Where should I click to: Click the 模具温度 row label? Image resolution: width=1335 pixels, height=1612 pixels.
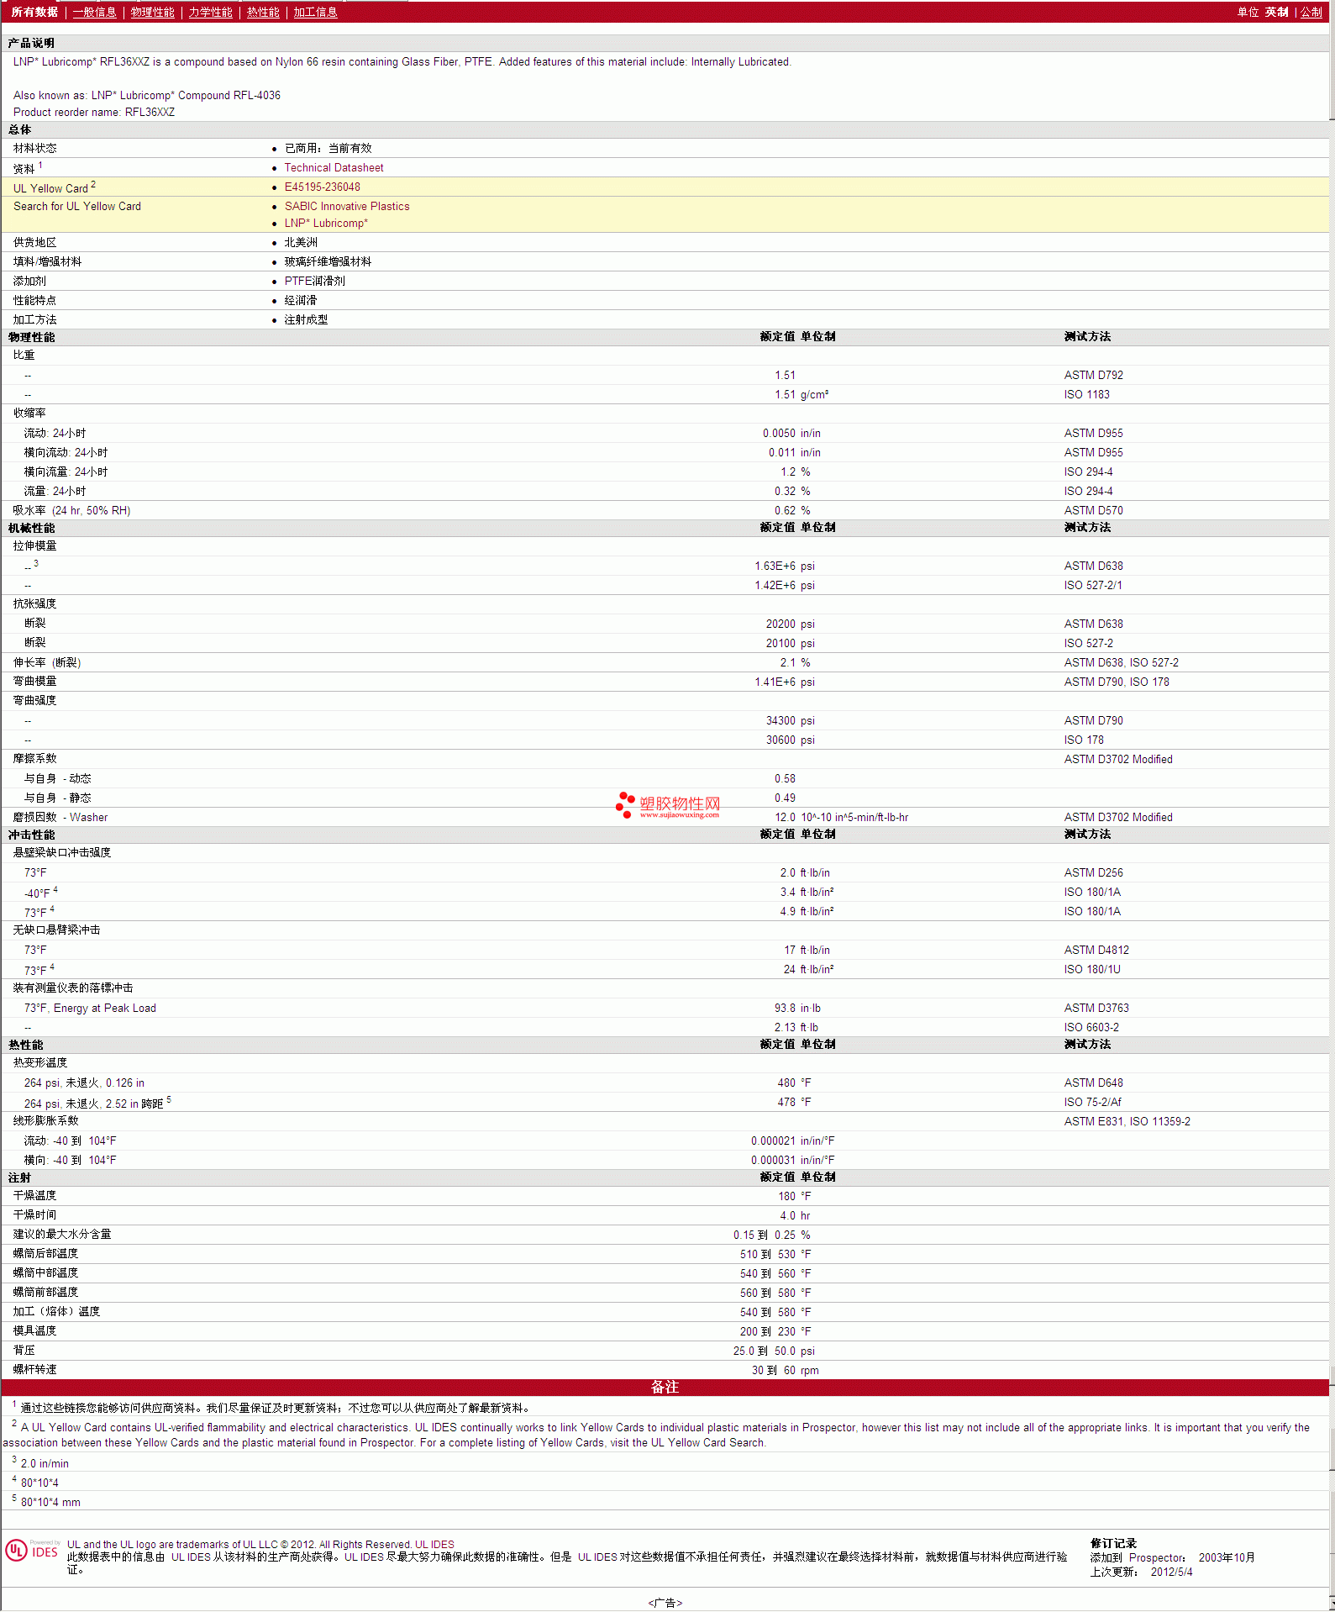point(34,1331)
